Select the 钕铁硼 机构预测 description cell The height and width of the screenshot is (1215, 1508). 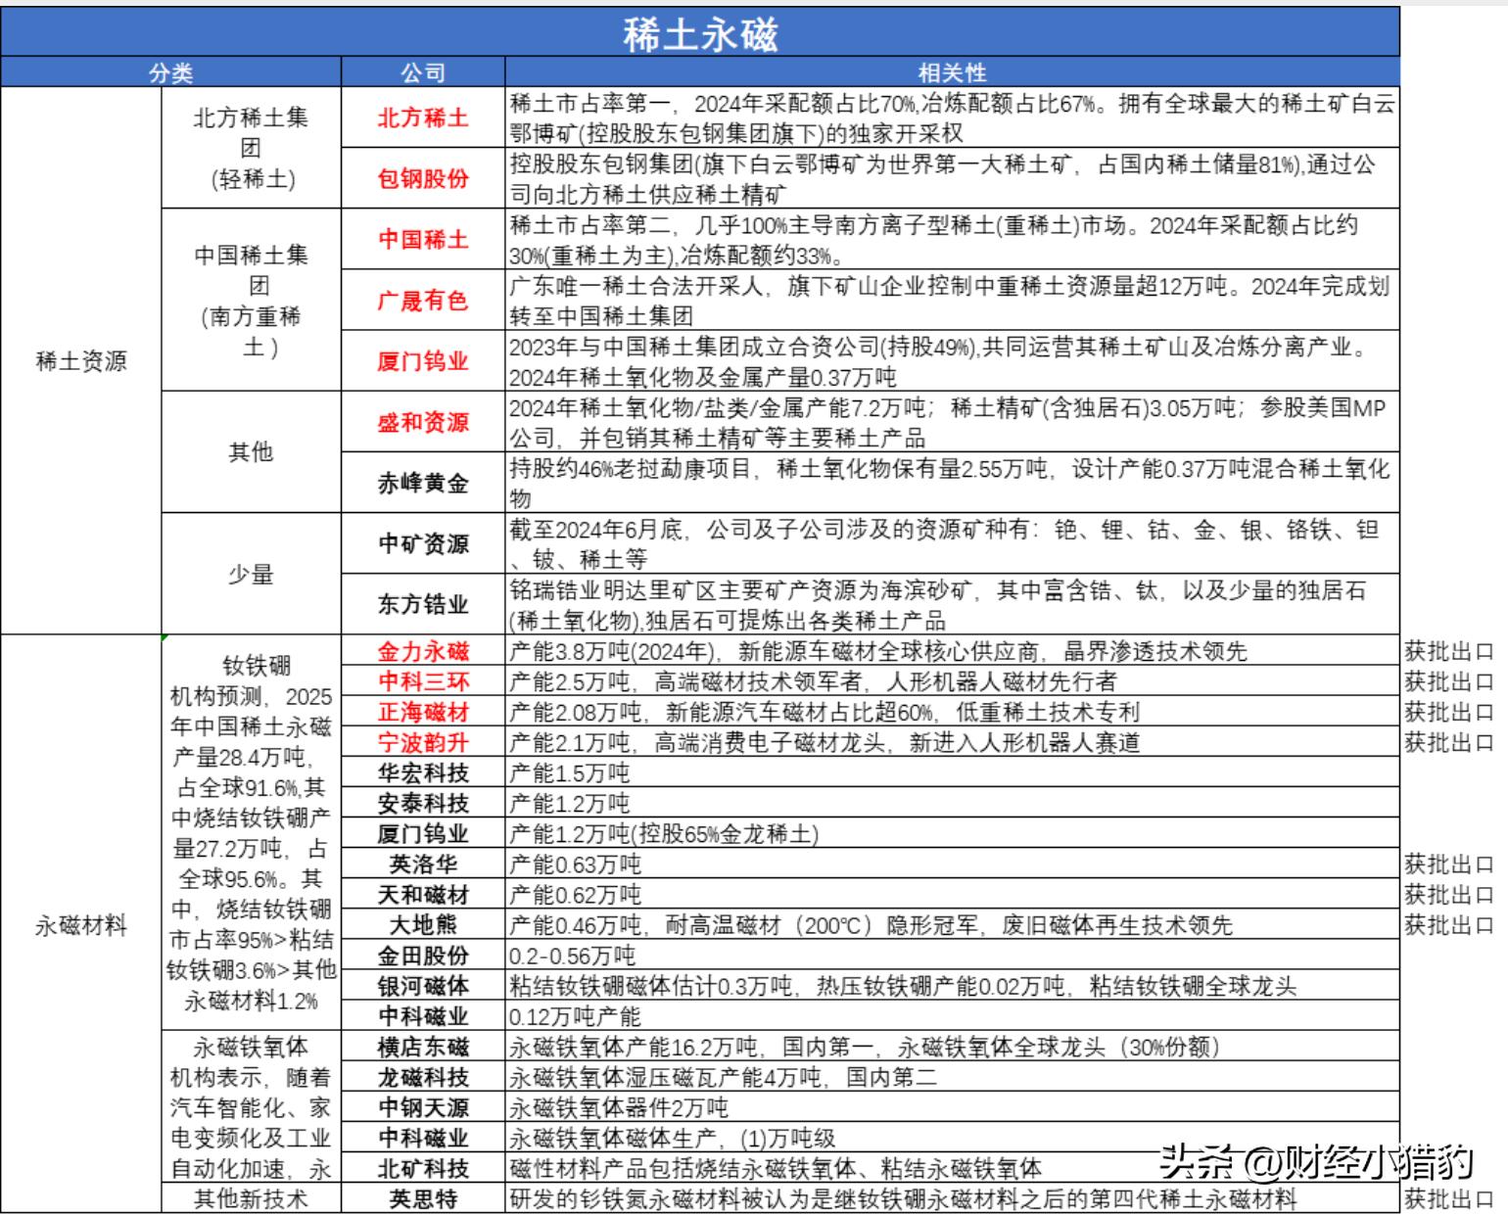point(251,832)
